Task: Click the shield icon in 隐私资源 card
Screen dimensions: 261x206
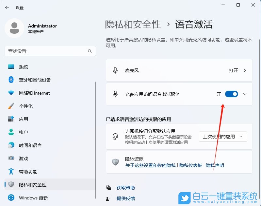Action: point(115,162)
